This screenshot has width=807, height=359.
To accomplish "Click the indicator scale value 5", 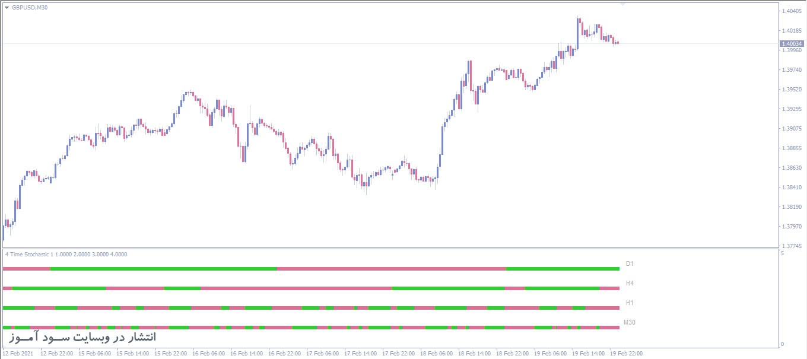I will [x=783, y=253].
